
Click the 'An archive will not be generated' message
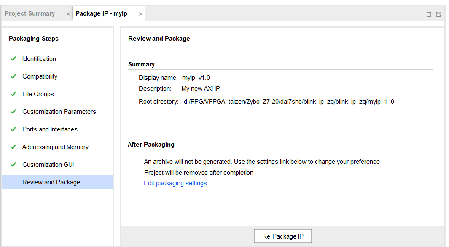click(262, 162)
